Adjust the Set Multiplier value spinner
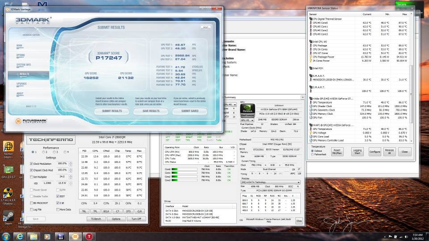 [x=71, y=177]
